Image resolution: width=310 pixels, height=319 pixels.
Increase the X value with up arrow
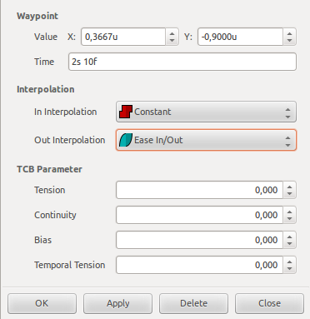tap(172, 33)
